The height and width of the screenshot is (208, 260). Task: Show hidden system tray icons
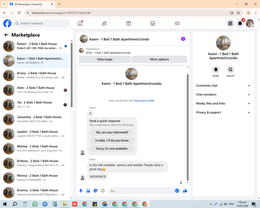211,204
